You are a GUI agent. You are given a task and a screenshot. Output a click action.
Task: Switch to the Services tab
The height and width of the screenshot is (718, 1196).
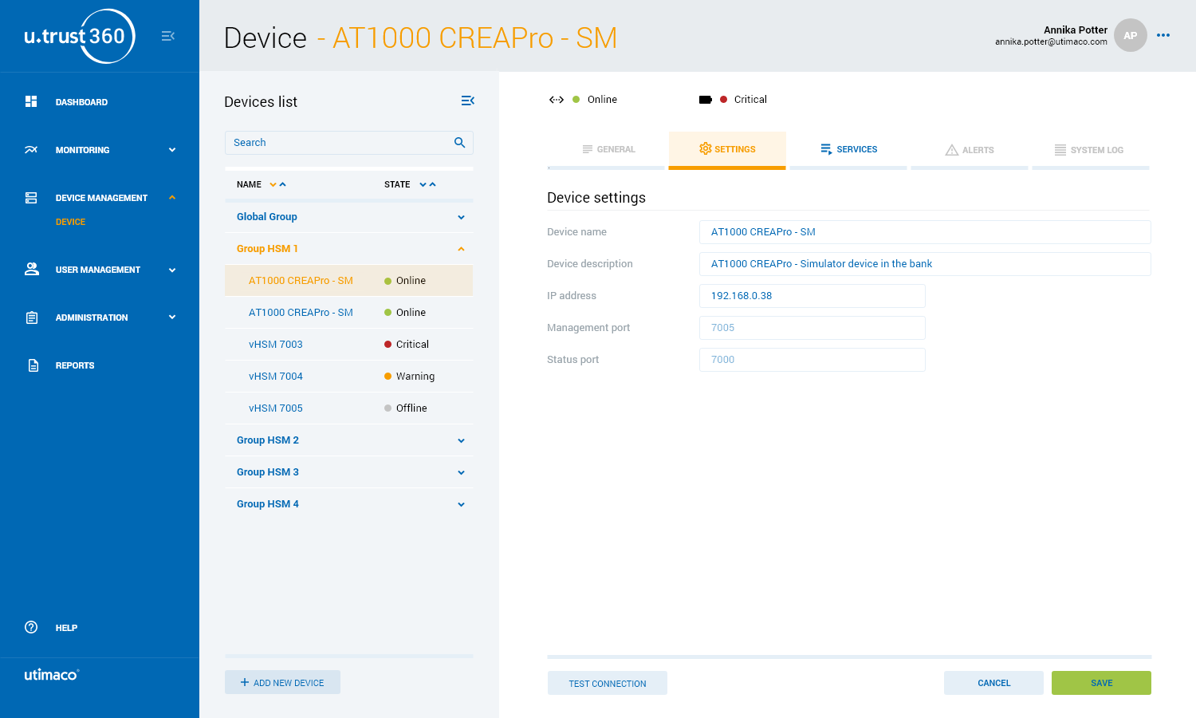click(848, 150)
